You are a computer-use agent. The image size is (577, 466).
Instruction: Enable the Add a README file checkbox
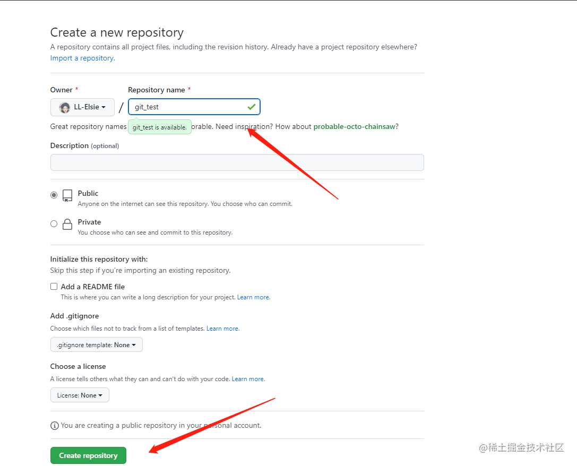click(54, 287)
